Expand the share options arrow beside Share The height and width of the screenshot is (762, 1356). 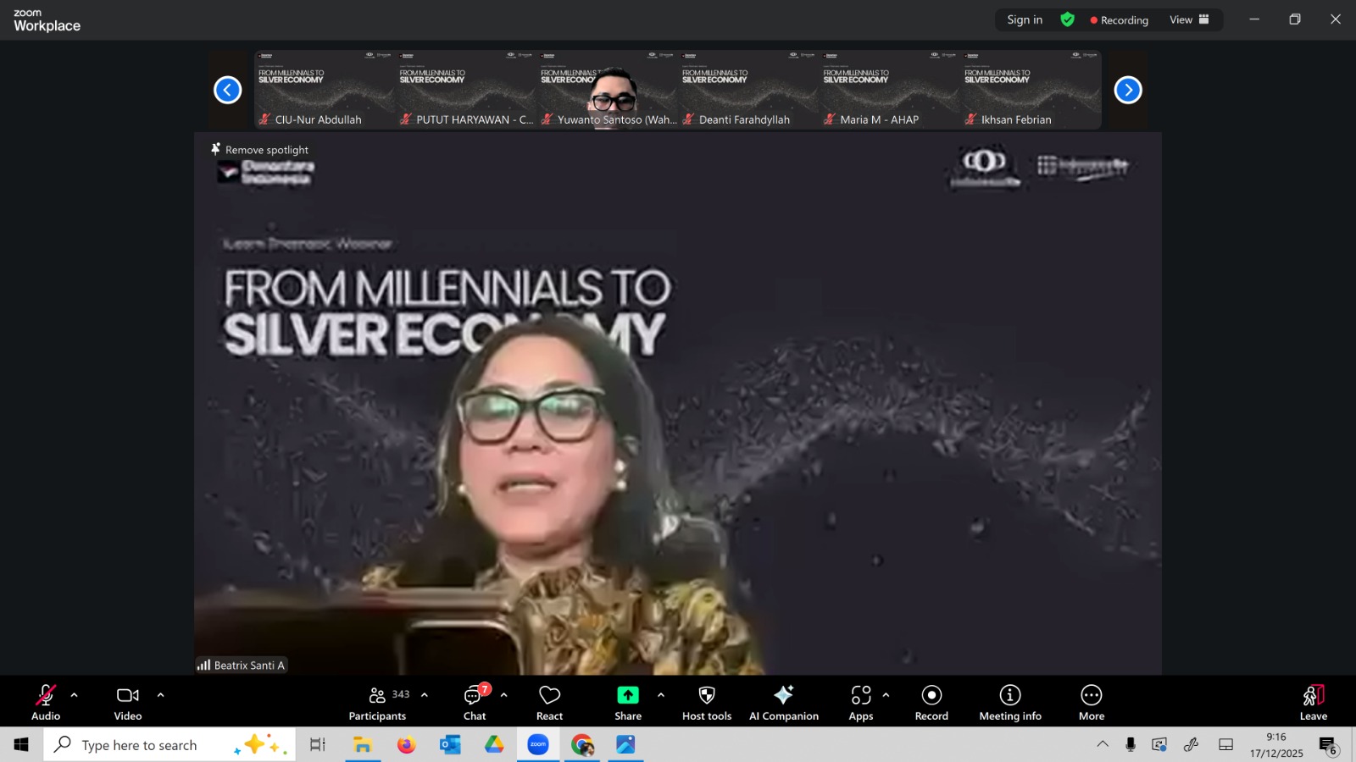pyautogui.click(x=661, y=695)
